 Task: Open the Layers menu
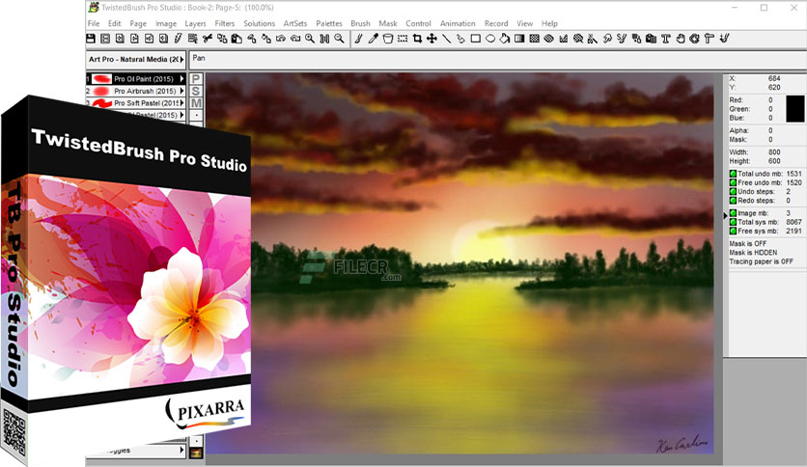195,23
